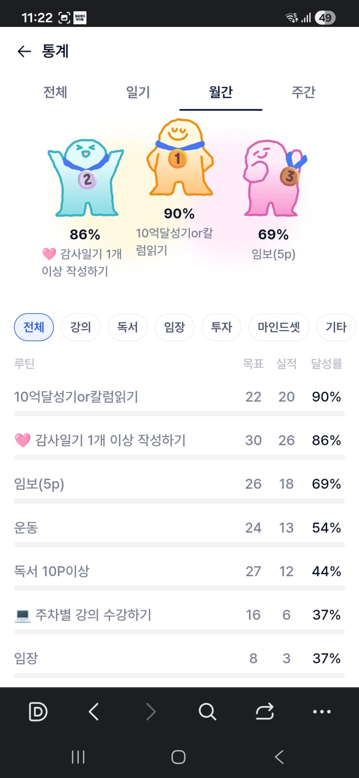Switch to the 전체 statistics tab
359x778 pixels.
click(55, 92)
